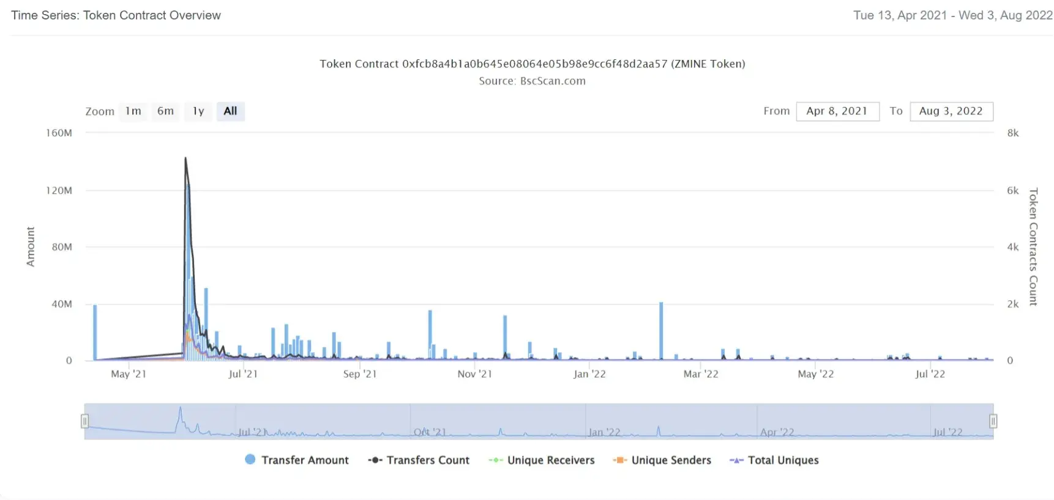This screenshot has height=500, width=1054.
Task: Click the Transfer Amount bar above May '21
Action: 95,332
